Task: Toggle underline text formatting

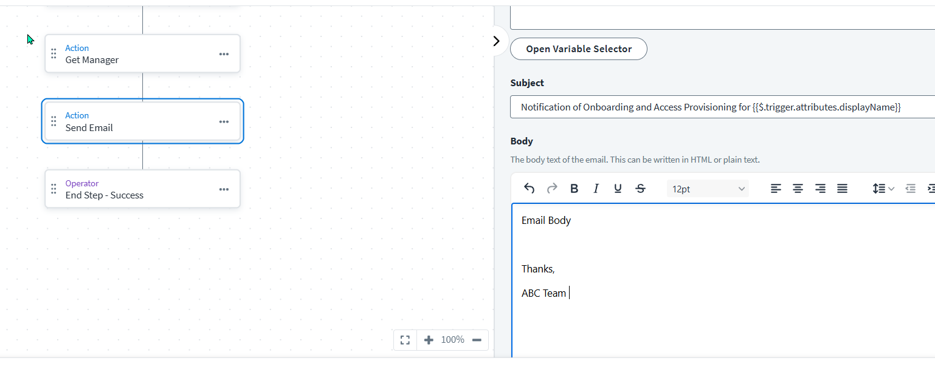Action: pos(618,189)
